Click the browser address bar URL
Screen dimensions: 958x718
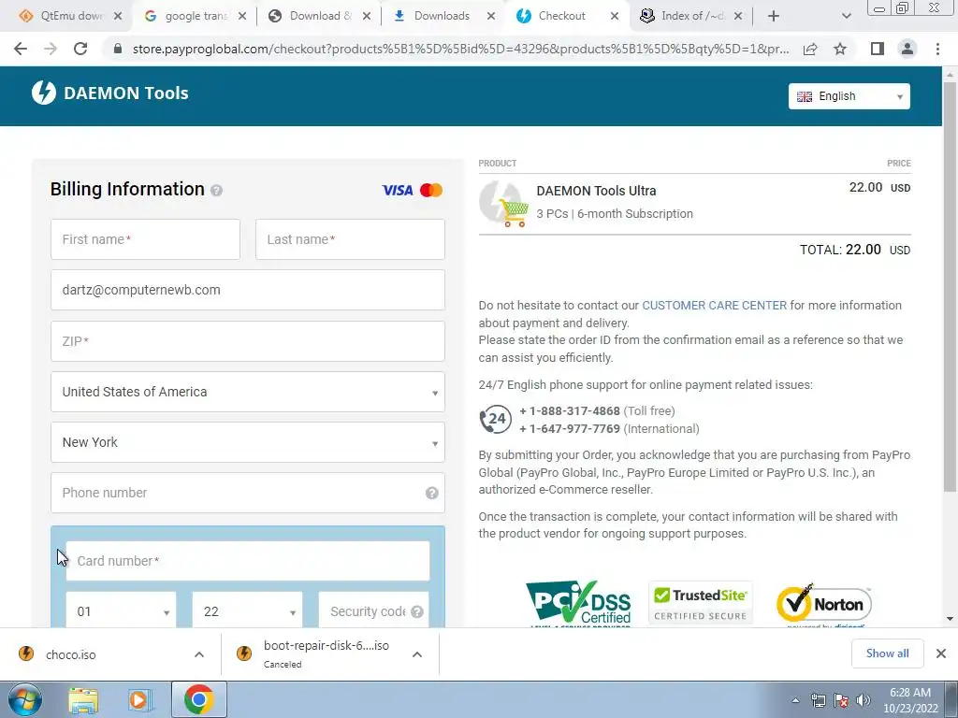point(460,49)
